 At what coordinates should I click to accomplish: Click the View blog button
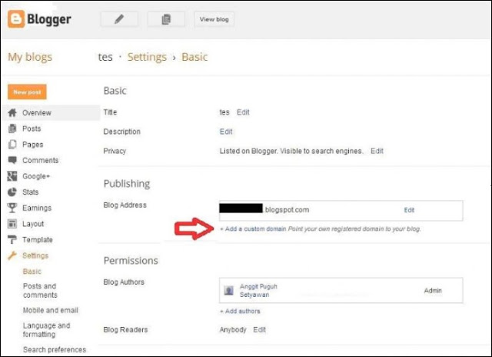click(x=214, y=19)
